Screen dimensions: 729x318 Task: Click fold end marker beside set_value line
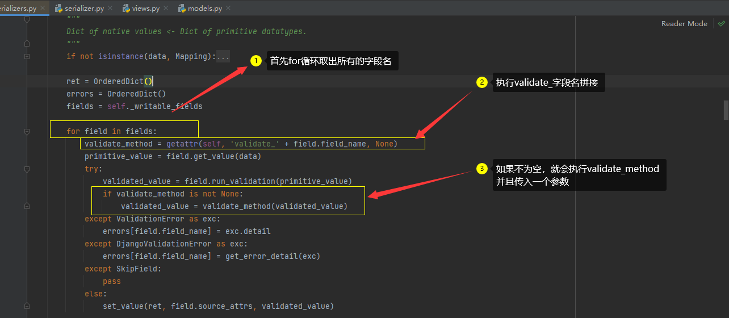(x=27, y=306)
